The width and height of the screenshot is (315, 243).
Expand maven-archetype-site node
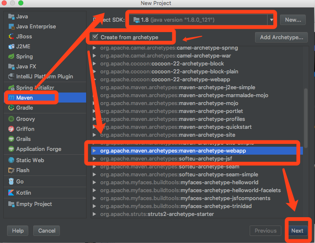click(94, 135)
